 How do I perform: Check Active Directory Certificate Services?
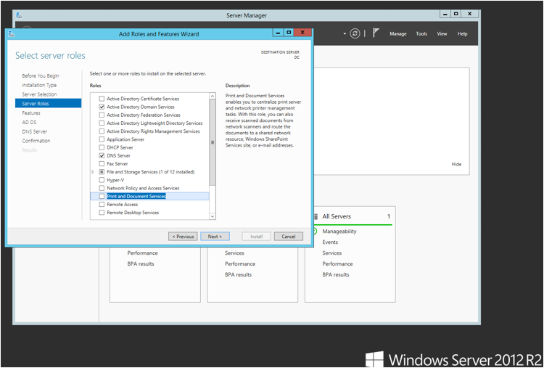[x=102, y=99]
